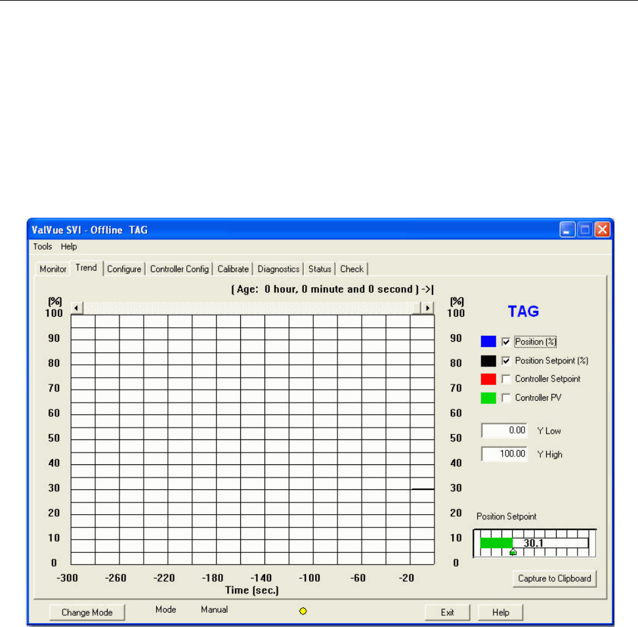The width and height of the screenshot is (638, 627).
Task: Click the yellow status indicator light
Action: [x=303, y=611]
